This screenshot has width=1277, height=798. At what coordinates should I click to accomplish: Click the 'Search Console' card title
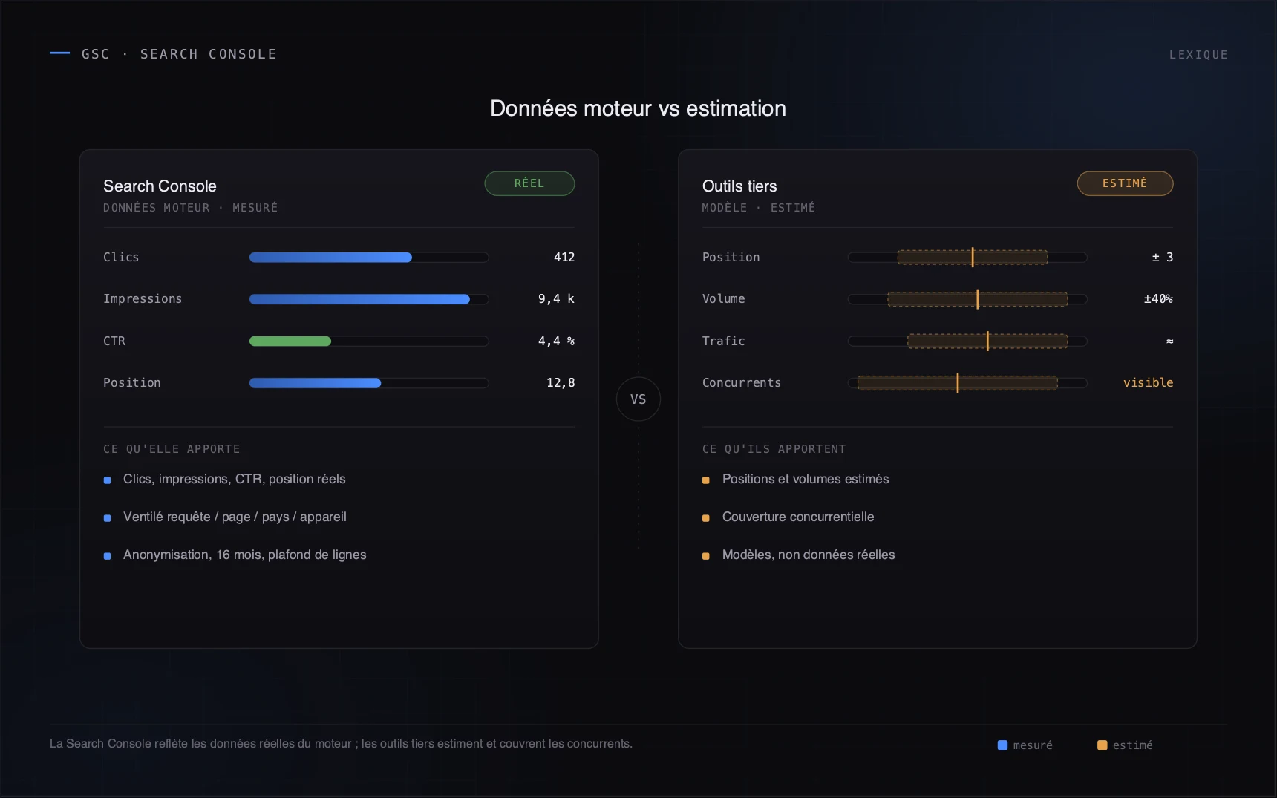click(x=160, y=186)
